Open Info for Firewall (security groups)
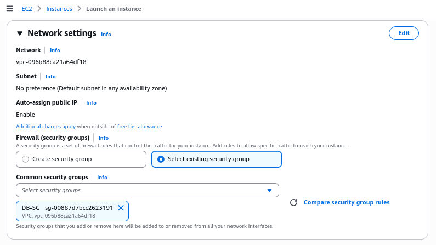The height and width of the screenshot is (245, 436). point(103,138)
